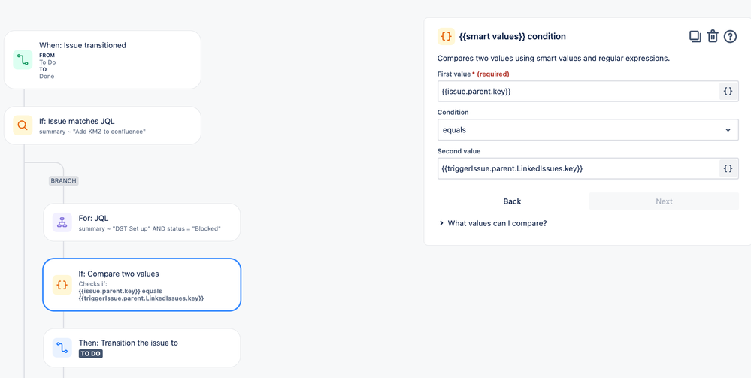The image size is (751, 378).
Task: Click smart value braces button for First value
Action: pos(728,91)
